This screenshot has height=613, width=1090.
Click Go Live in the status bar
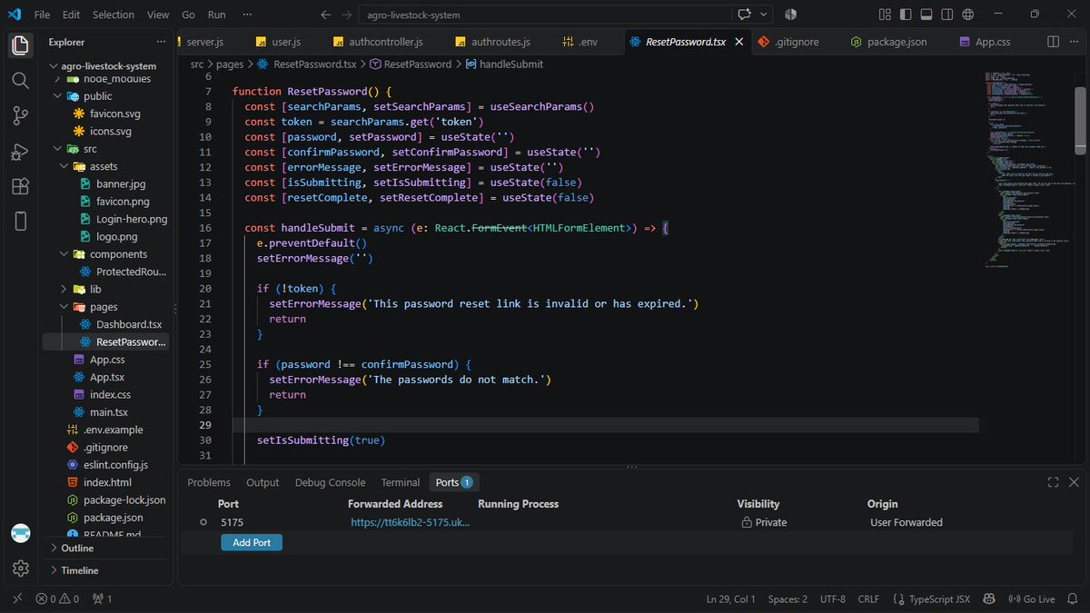click(1032, 599)
